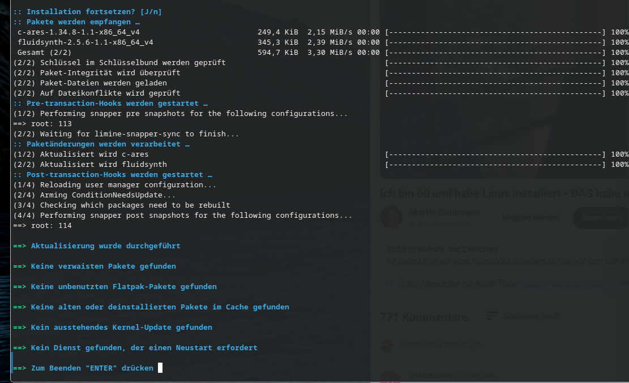Click the fluidsynth download progress bar

click(495, 42)
